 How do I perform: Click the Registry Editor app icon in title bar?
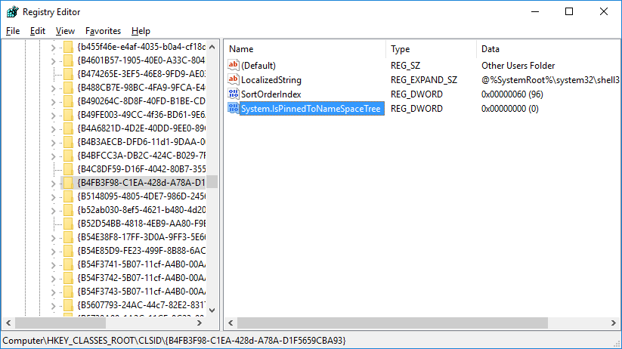[x=12, y=12]
